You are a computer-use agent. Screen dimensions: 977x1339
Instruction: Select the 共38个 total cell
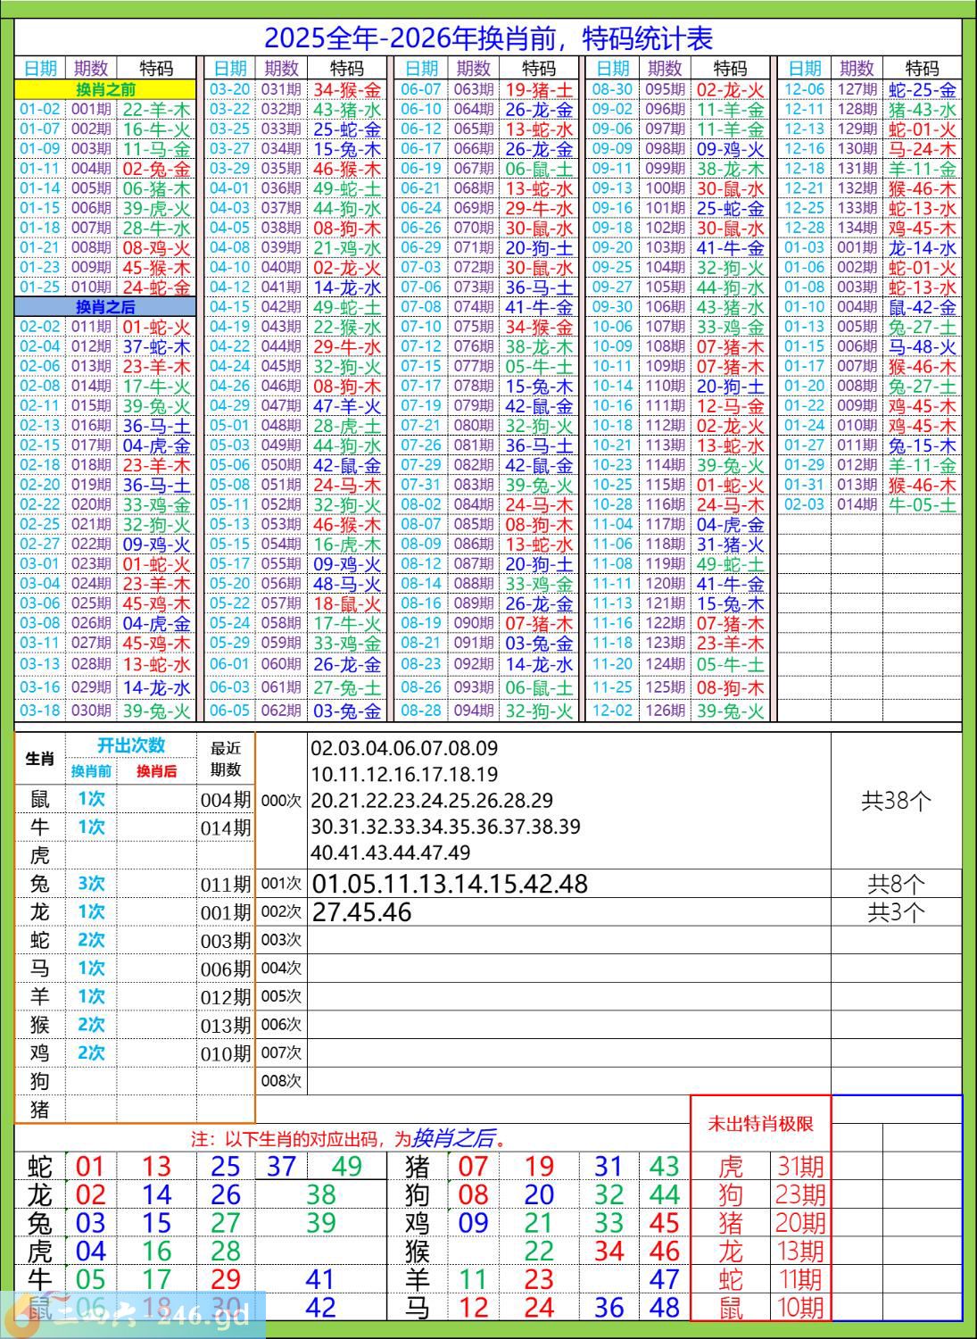tap(896, 801)
